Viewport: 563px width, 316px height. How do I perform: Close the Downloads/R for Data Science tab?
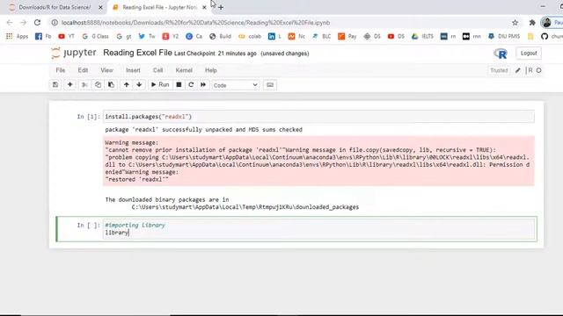coord(100,7)
